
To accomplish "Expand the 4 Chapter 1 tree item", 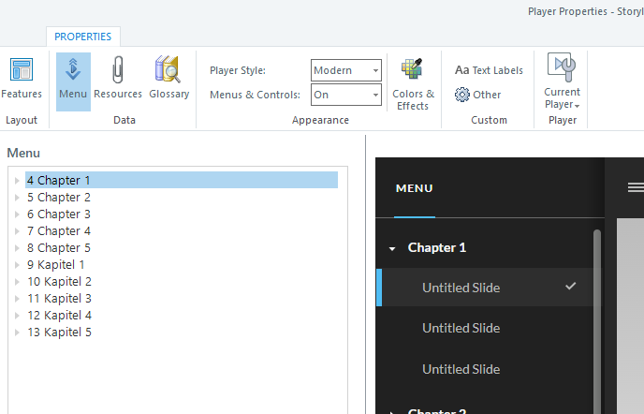I will [x=17, y=181].
